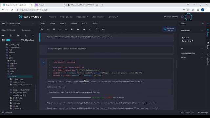Click the Message bell icon
Image resolution: width=210 pixels, height=118 pixels.
199,113
